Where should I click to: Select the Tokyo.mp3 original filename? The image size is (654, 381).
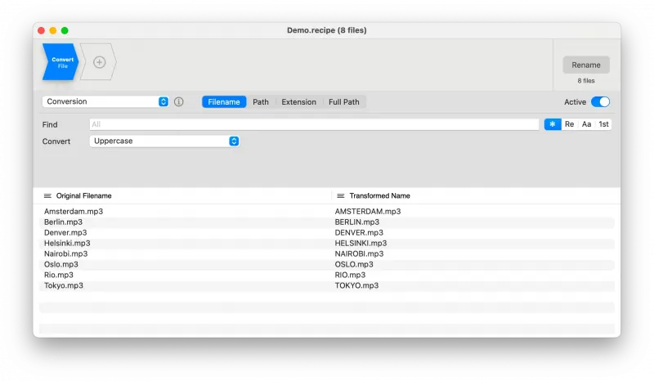(64, 285)
